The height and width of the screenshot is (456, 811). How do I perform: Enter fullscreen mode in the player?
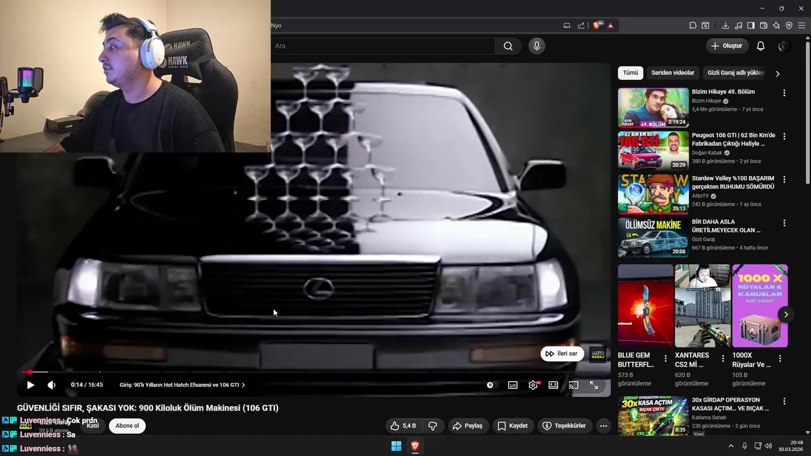point(594,385)
